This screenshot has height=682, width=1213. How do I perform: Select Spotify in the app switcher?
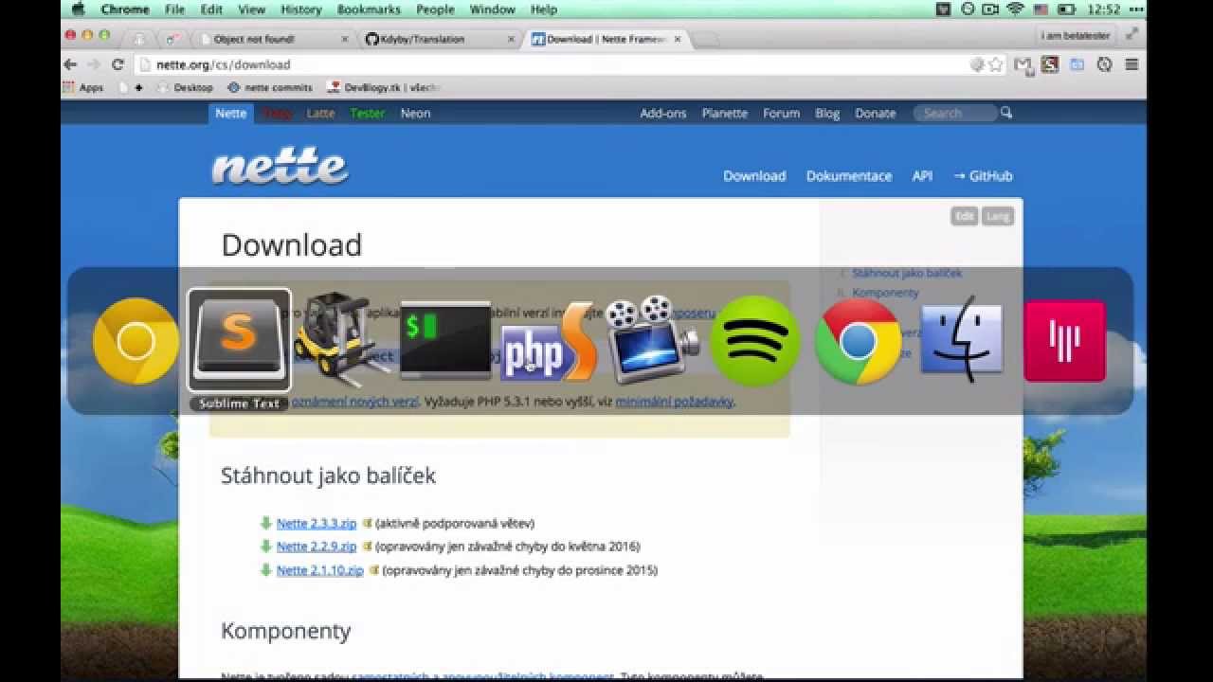(755, 341)
